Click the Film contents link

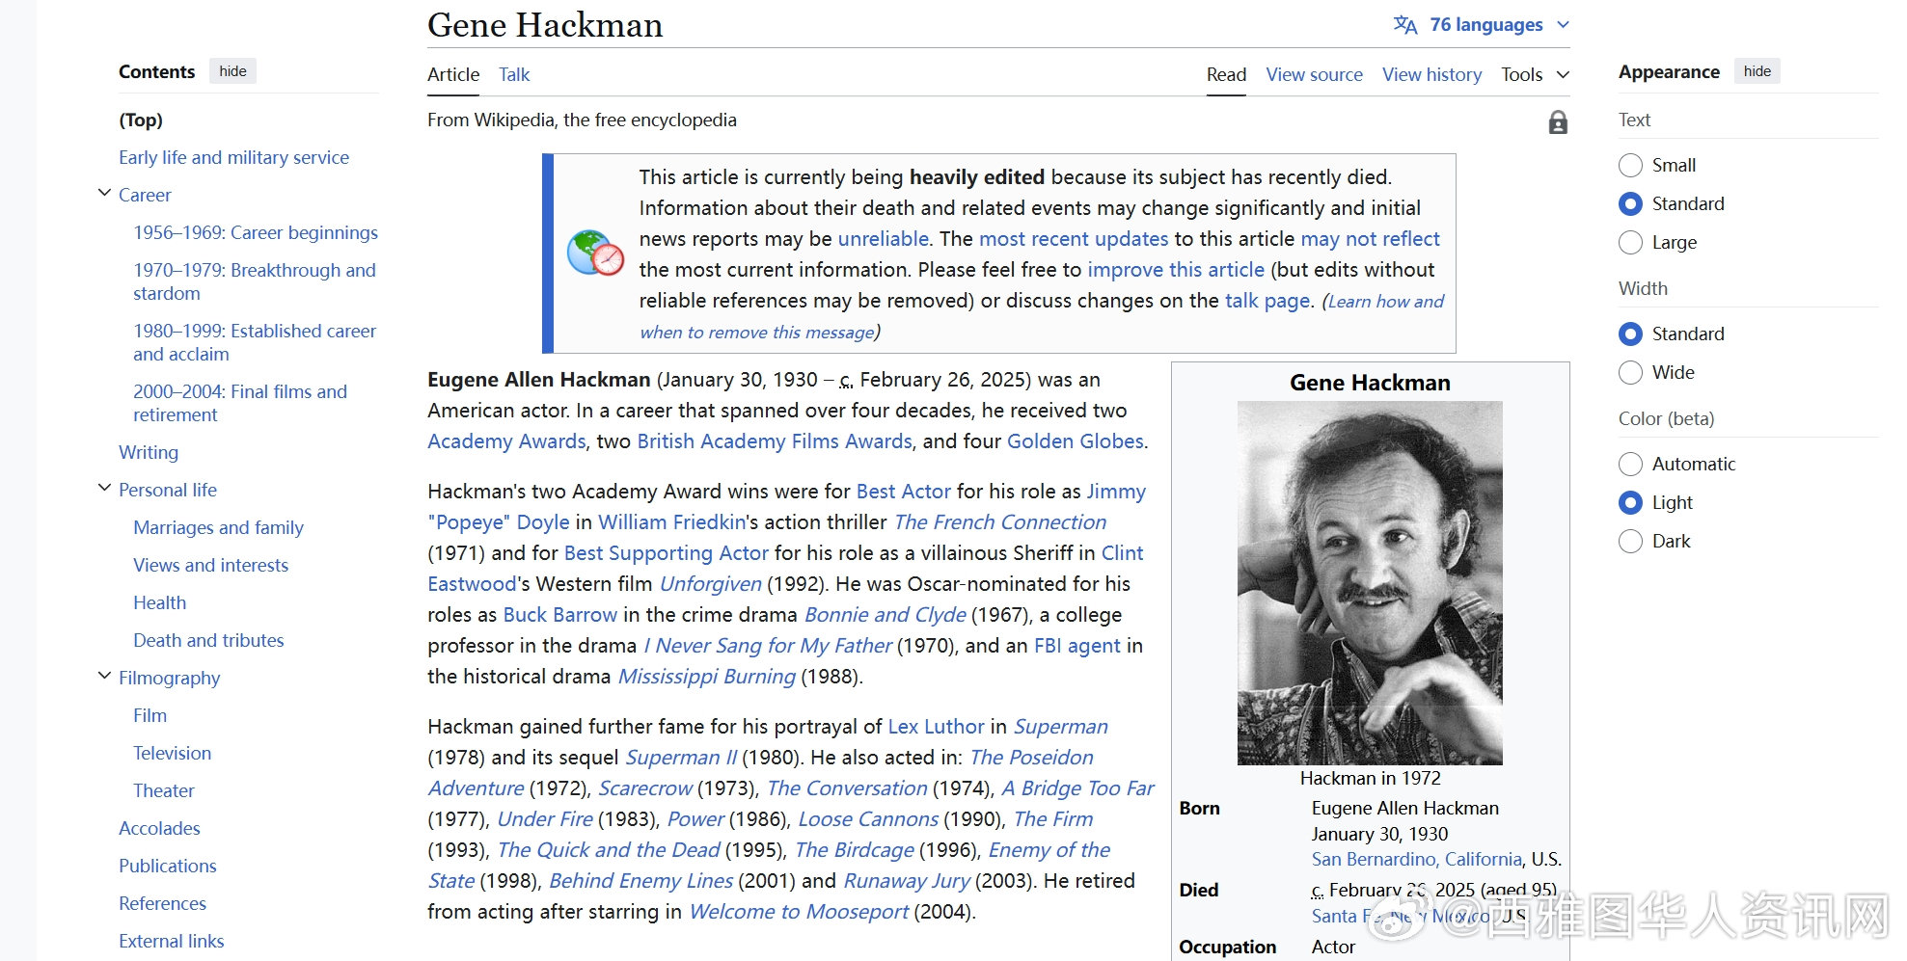tap(150, 715)
